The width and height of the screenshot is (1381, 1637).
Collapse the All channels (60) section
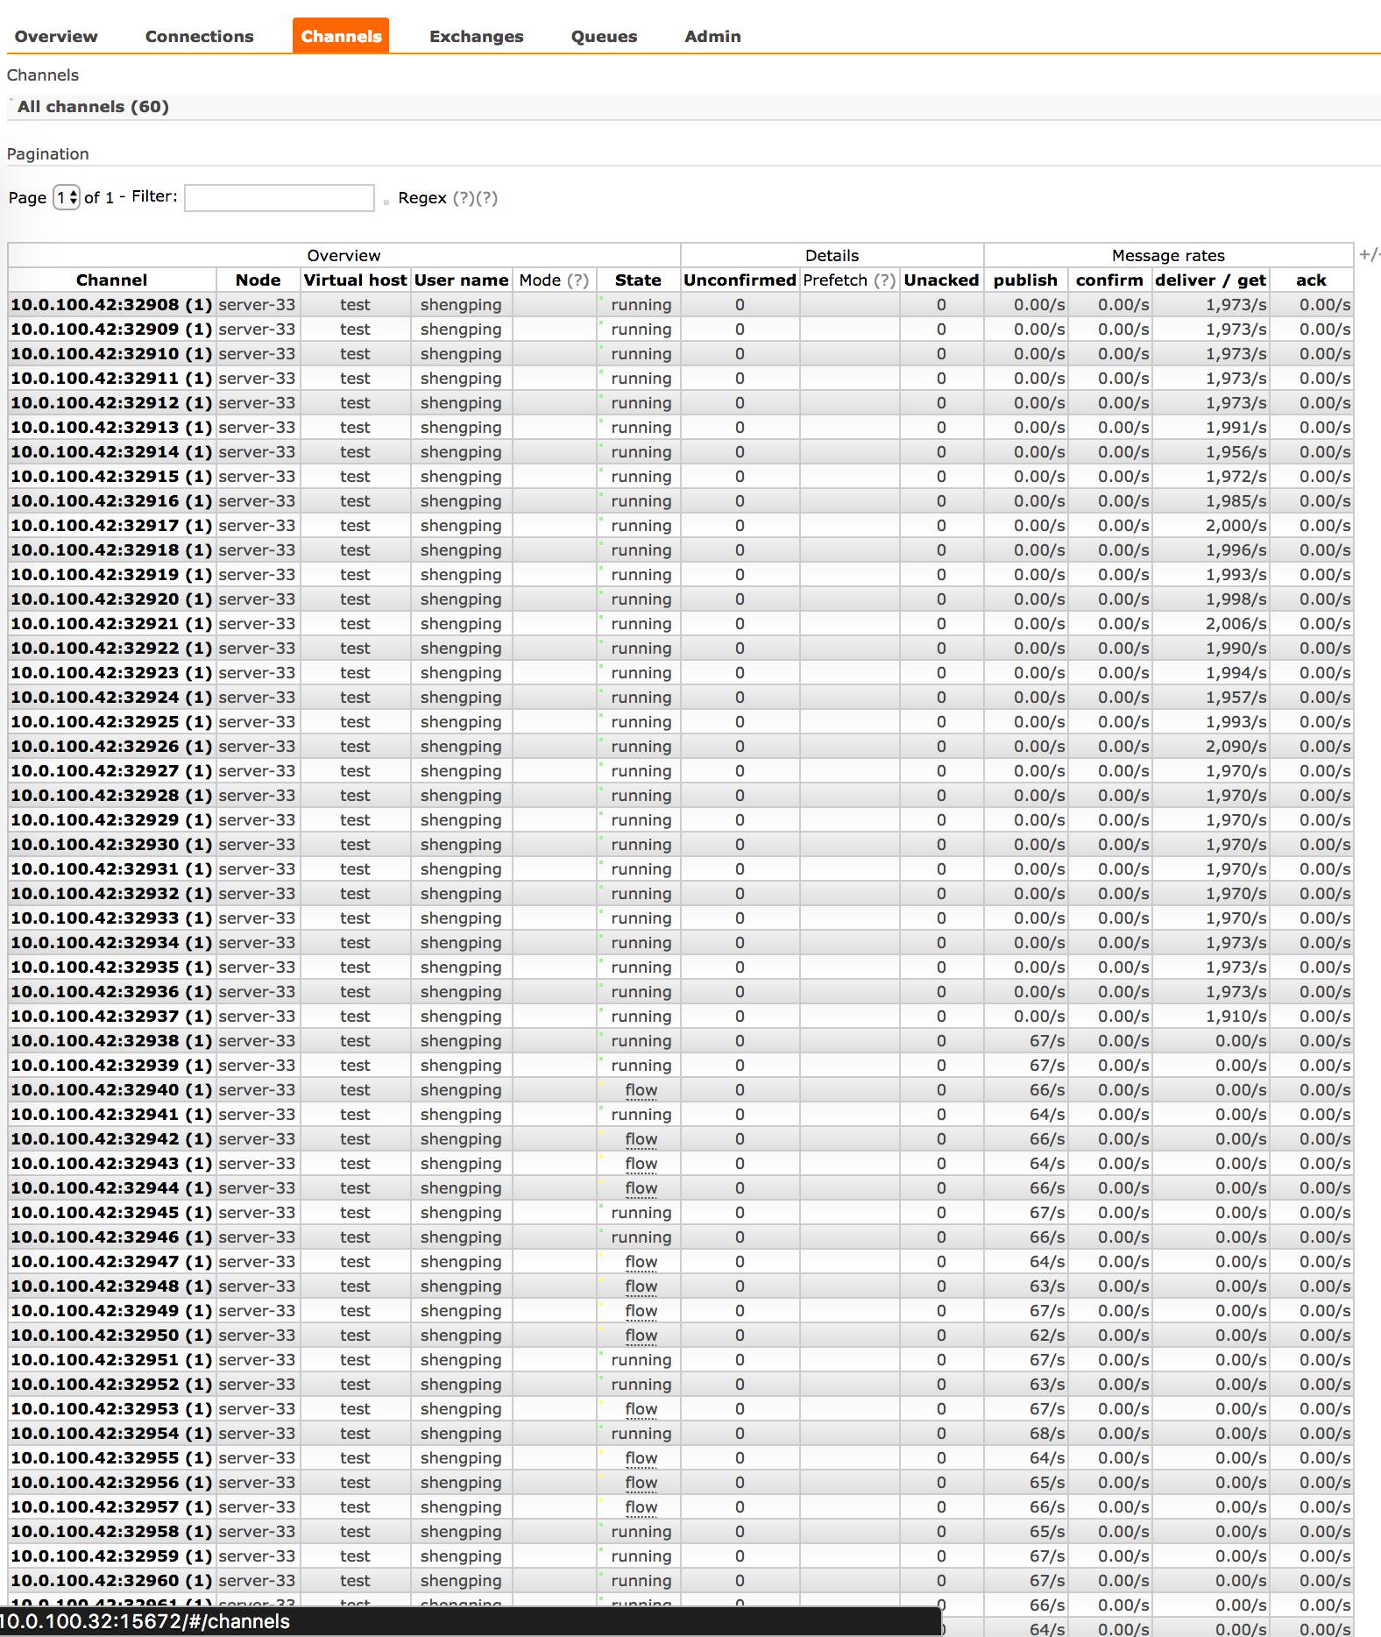coord(93,107)
